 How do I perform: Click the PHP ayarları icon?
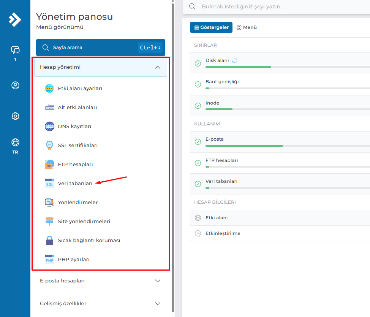coord(49,259)
